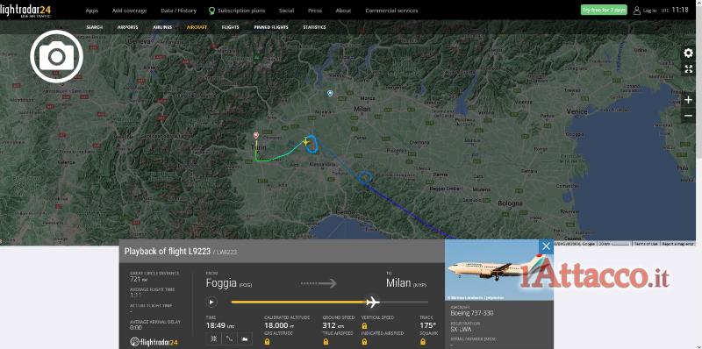Click the track 175° value
Viewport: 702px width, 349px height.
pyautogui.click(x=427, y=325)
